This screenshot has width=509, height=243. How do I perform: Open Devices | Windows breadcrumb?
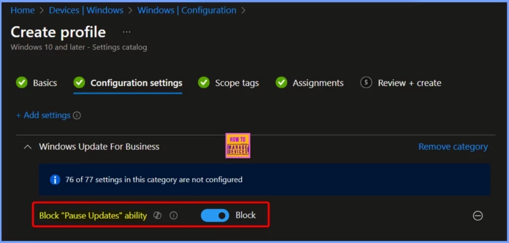[86, 10]
